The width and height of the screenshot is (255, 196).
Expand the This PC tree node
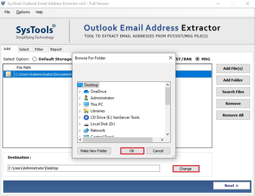[x=80, y=104]
